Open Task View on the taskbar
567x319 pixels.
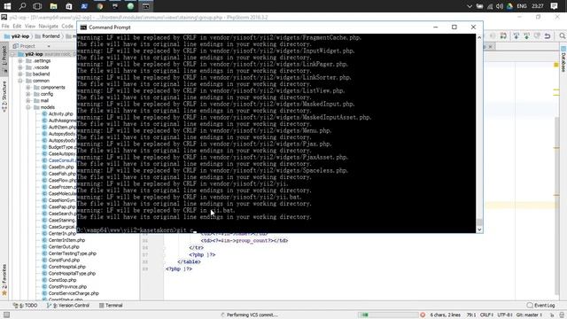(37, 6)
